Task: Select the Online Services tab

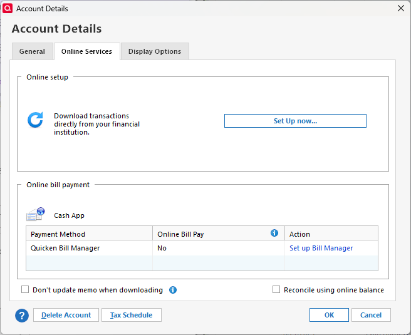Action: pos(86,51)
